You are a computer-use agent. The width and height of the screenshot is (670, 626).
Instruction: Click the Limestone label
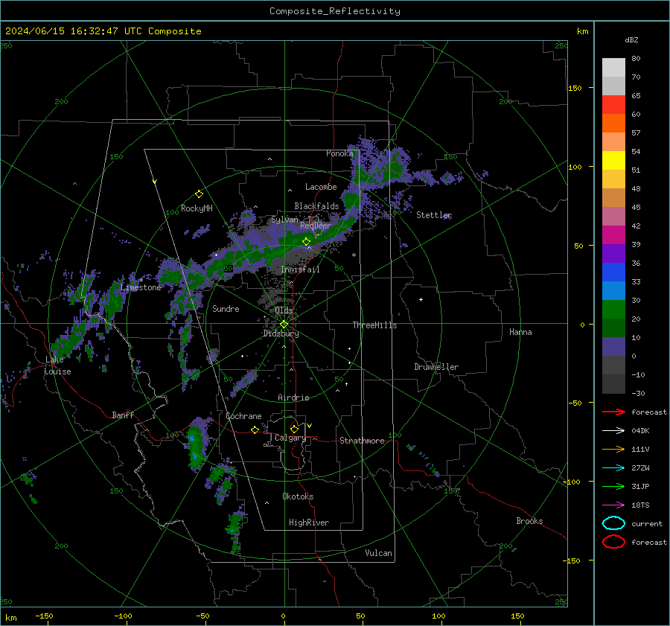(x=141, y=287)
